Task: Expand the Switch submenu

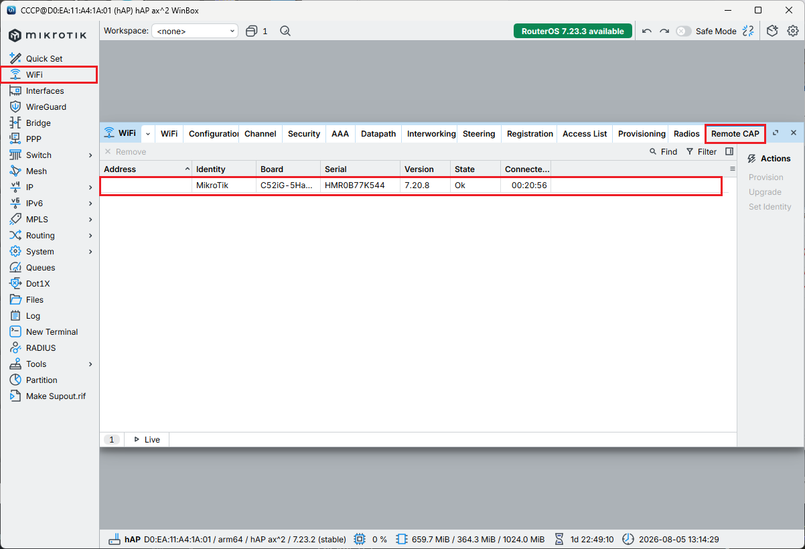Action: click(90, 155)
